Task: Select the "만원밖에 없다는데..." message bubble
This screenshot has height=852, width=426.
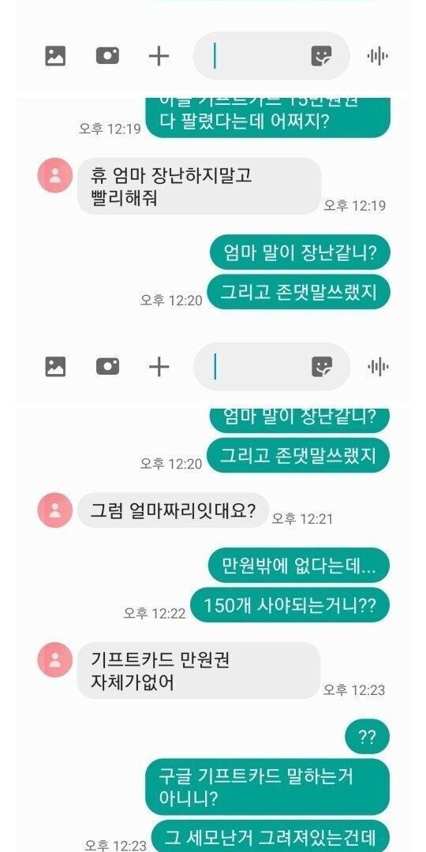Action: [299, 566]
